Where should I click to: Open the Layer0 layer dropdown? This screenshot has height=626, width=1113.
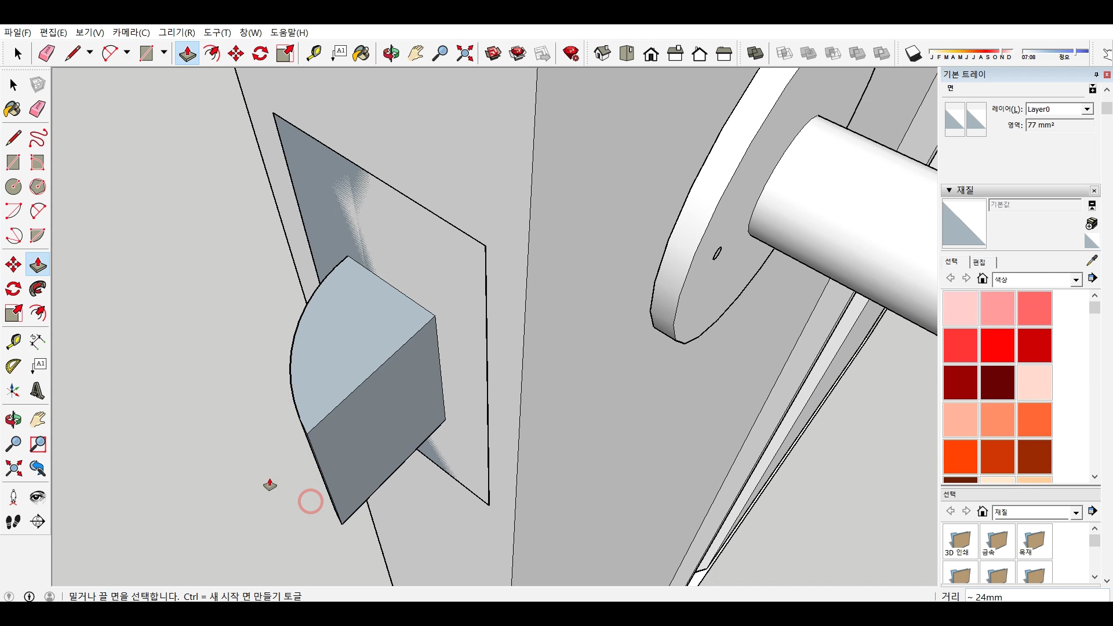[x=1087, y=109]
